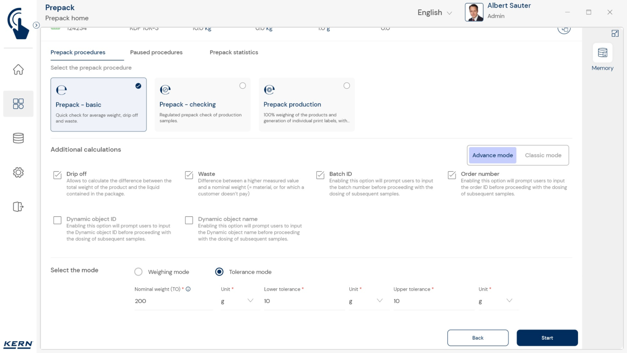Enable the Dynamic object ID checkbox
Viewport: 627px width, 353px height.
tap(57, 220)
